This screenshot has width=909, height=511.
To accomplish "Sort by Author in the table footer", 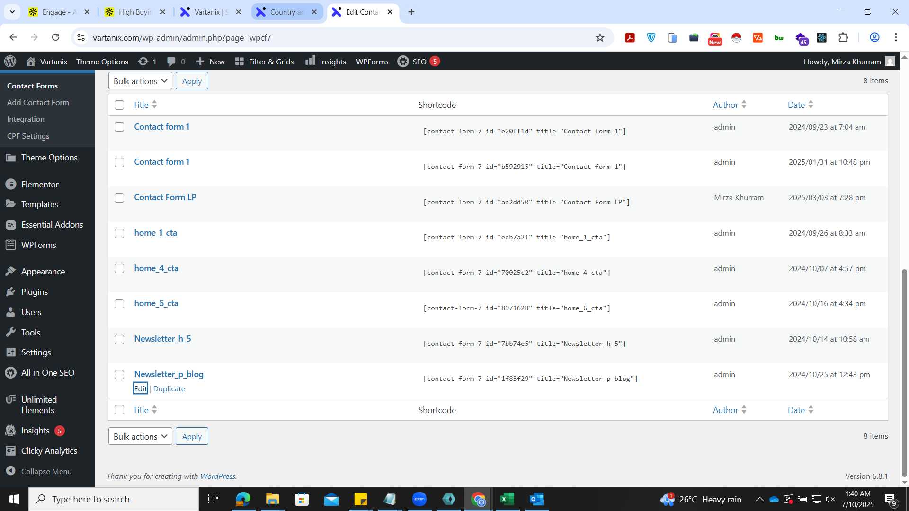I will (730, 410).
